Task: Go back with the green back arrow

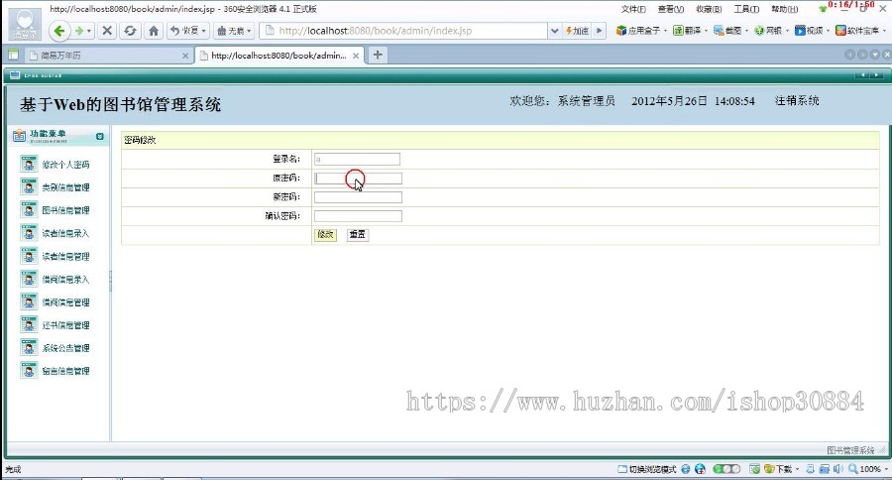Action: [59, 31]
